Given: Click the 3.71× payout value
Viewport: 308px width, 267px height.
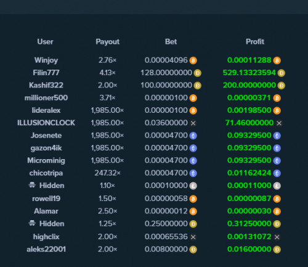Looking at the screenshot, I should point(107,97).
